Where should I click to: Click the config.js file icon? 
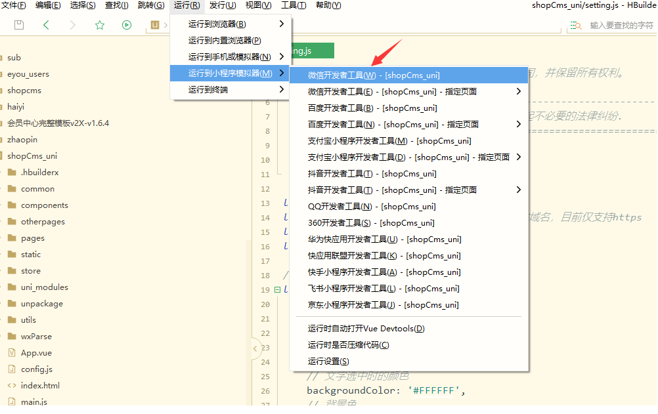click(12, 369)
